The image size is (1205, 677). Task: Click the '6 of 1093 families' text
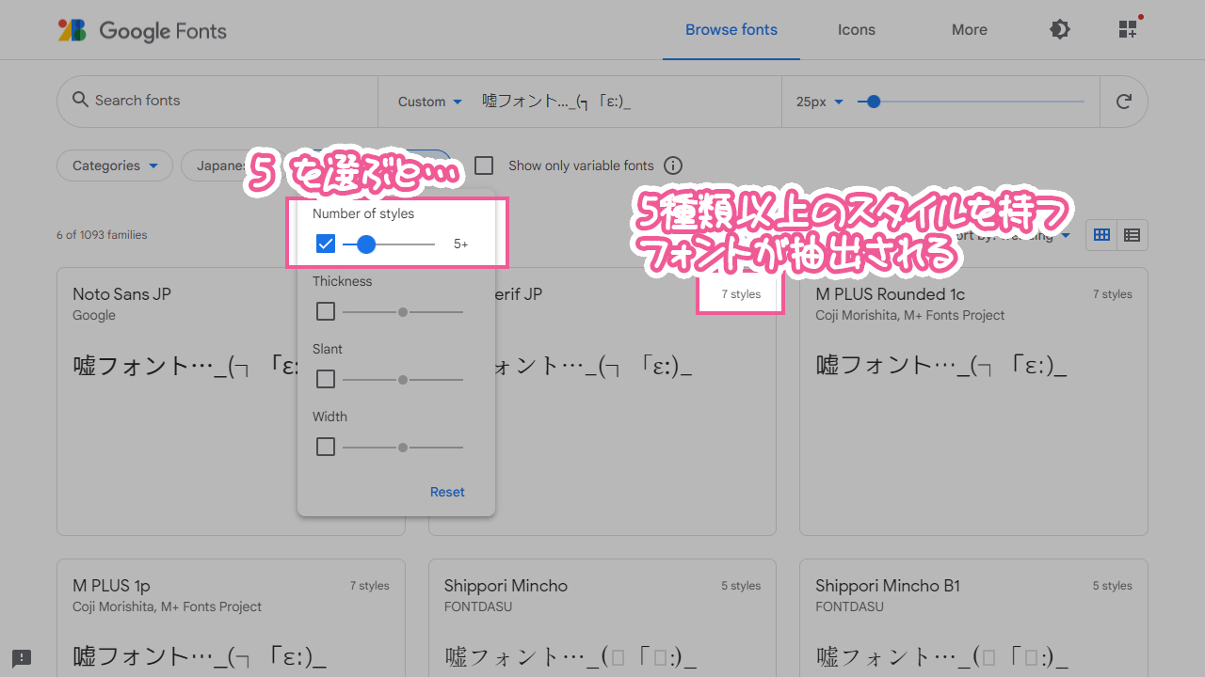tap(102, 235)
